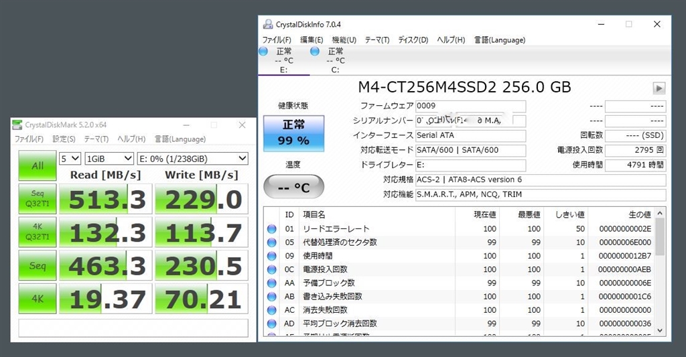Open テーマ(T) menu in CrystalDiskMark

96,139
